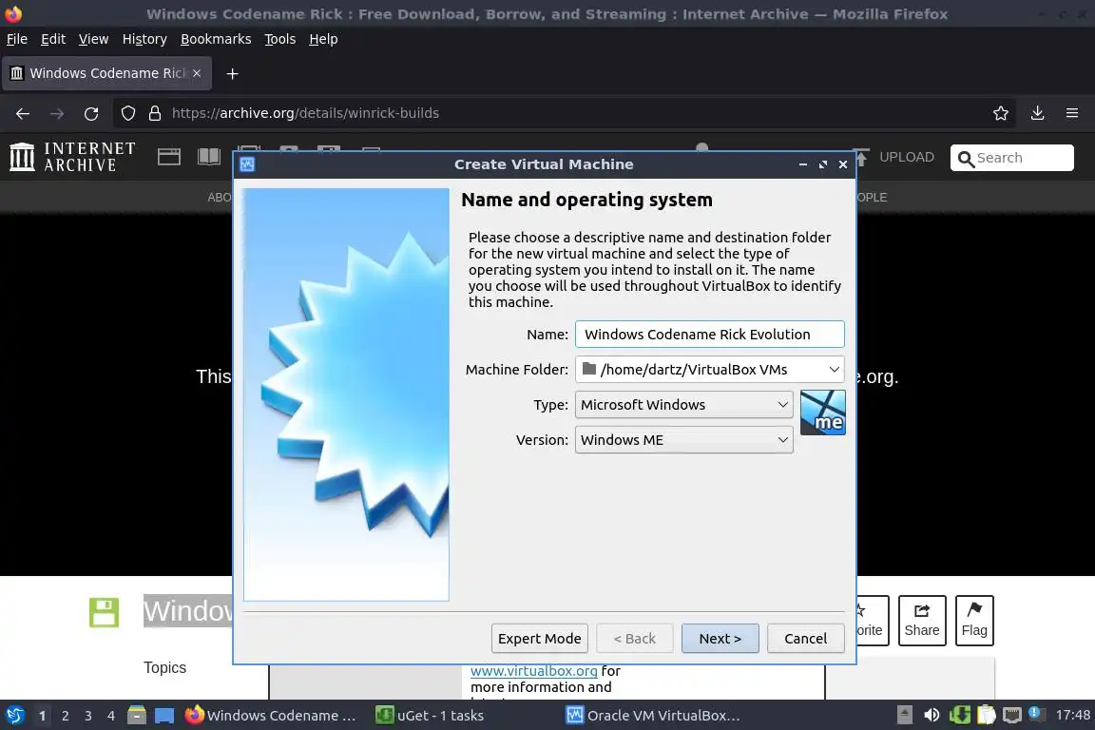
Task: Show site security padlock info
Action: 155,113
